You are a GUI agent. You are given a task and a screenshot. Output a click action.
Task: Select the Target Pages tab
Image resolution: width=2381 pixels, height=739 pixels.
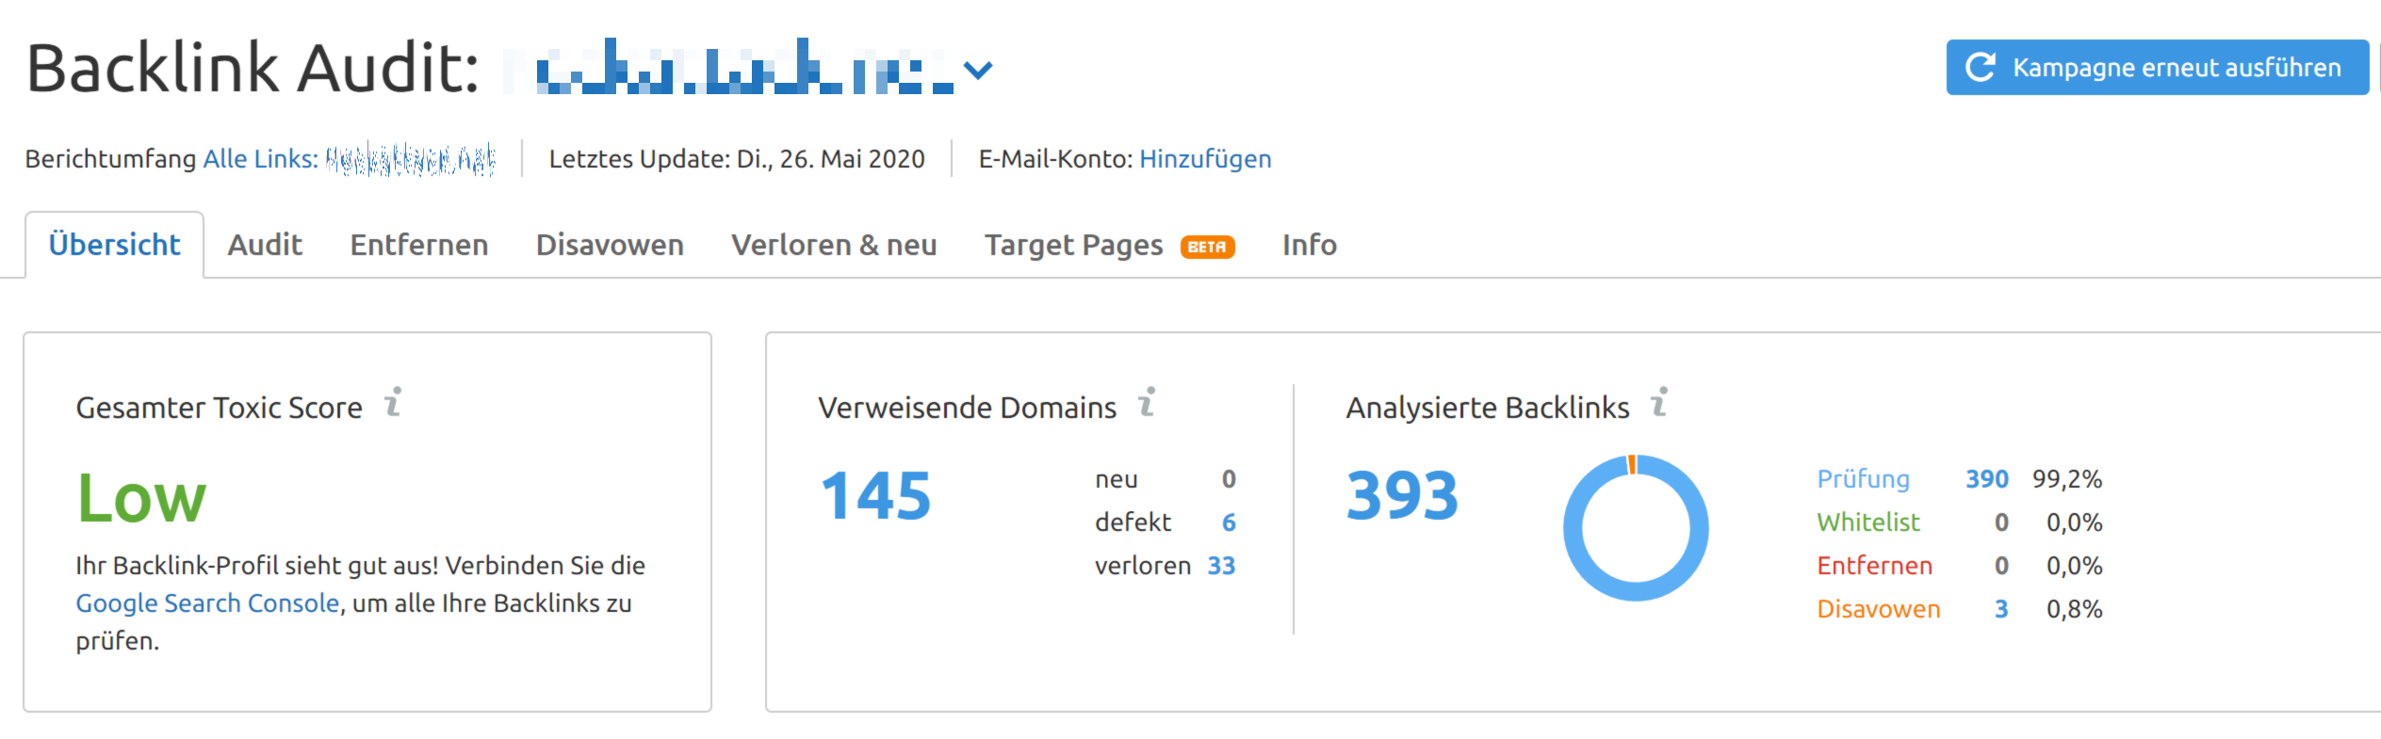(x=1074, y=245)
